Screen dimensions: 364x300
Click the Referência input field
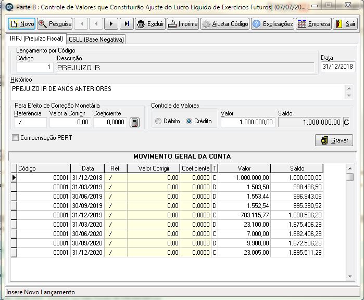tap(30, 122)
